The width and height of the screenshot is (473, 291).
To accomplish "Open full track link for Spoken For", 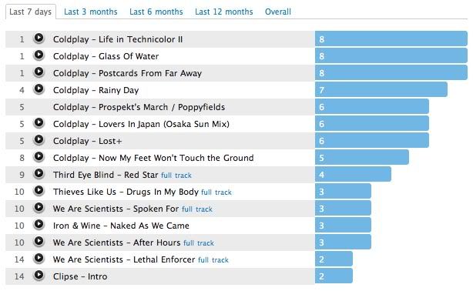I will click(197, 209).
